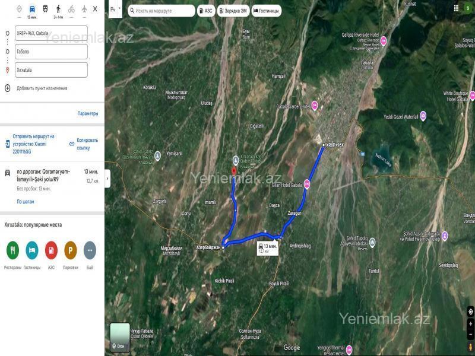Find Парковки near Xırxatala
Viewport: 475px width, 356px height.
click(71, 250)
